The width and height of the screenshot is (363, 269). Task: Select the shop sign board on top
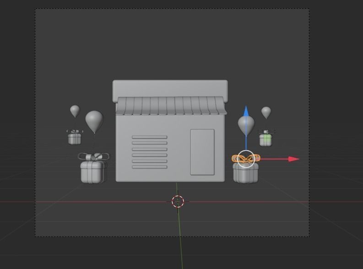coord(170,88)
